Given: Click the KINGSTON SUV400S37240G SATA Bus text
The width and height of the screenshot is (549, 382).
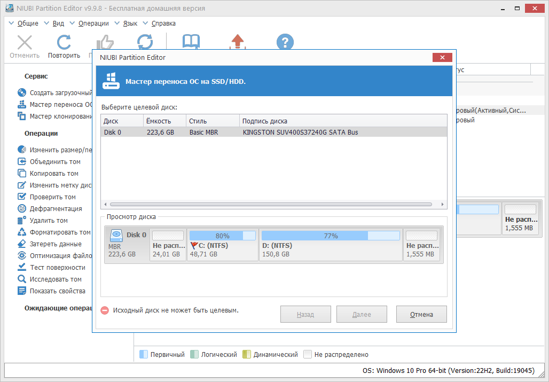Looking at the screenshot, I should (301, 132).
